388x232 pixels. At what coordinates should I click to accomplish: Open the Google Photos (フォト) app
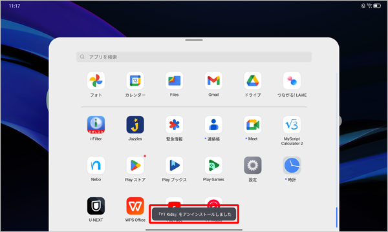click(x=96, y=81)
